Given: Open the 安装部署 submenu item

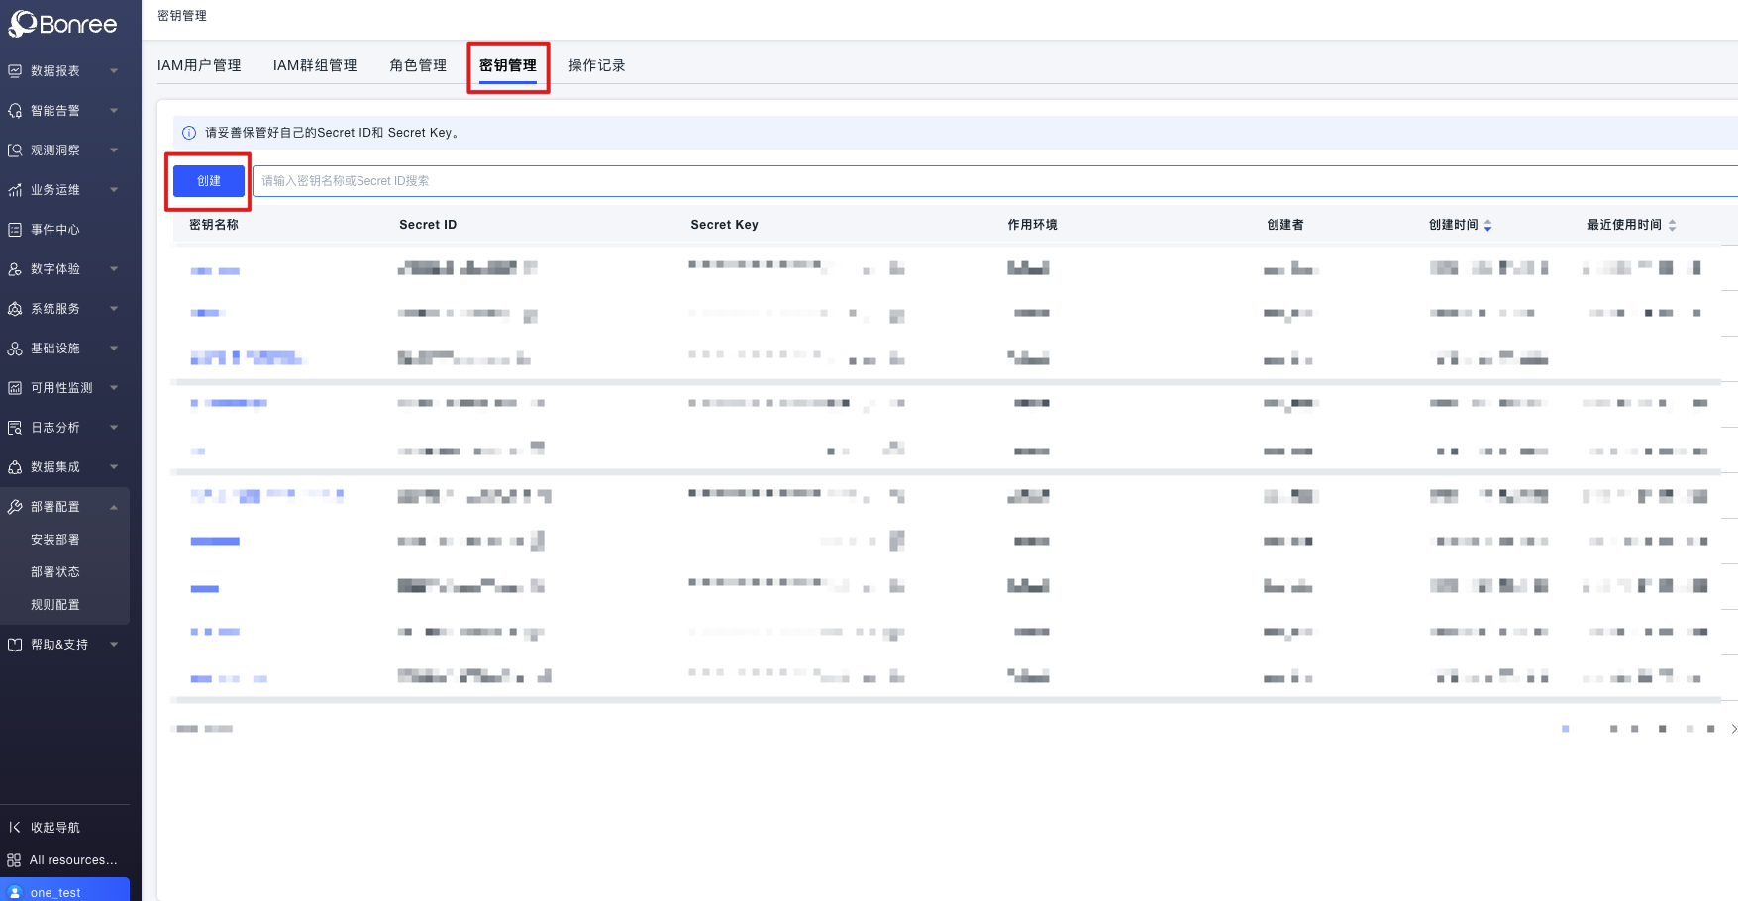Looking at the screenshot, I should pos(55,540).
